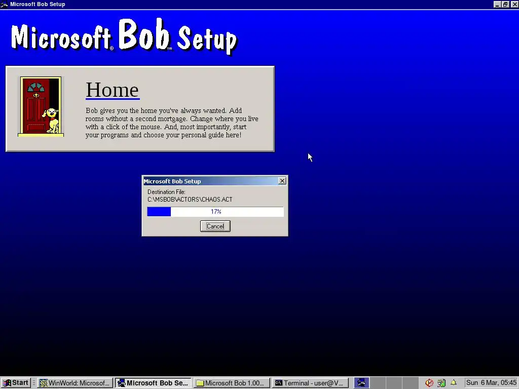This screenshot has height=389, width=519.
Task: Cancel the Microsoft Bob installation
Action: [215, 226]
